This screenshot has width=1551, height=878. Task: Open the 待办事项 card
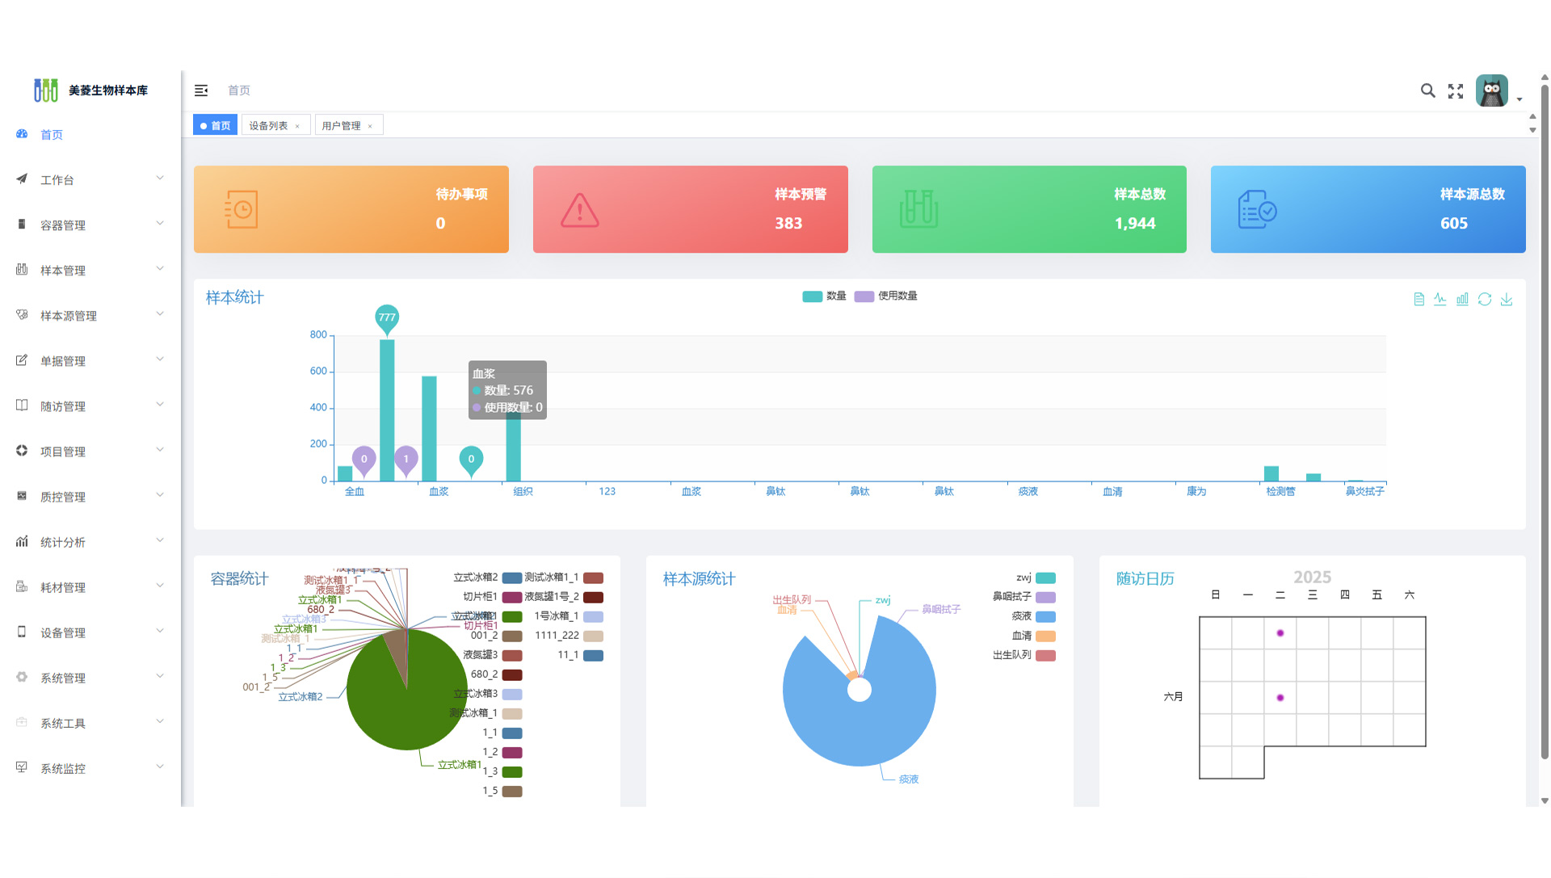point(351,209)
